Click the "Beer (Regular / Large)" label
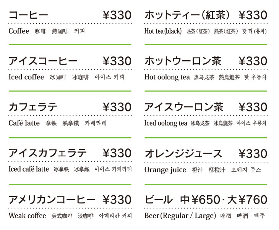 [180, 216]
